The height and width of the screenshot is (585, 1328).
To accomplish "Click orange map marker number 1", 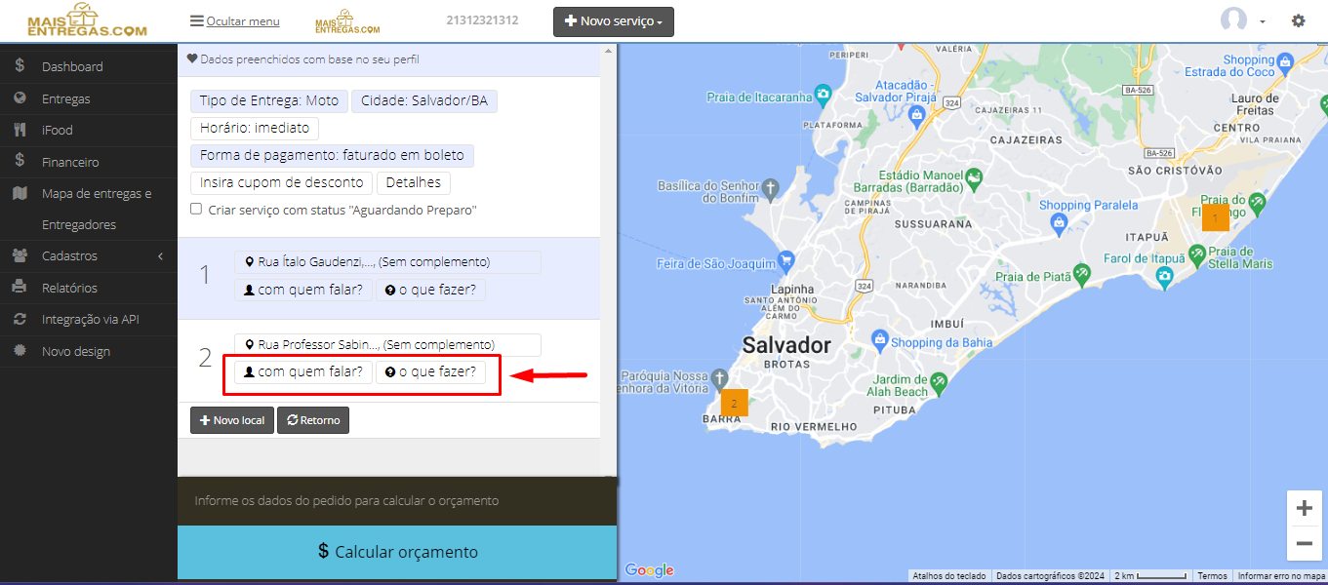I will (1215, 217).
